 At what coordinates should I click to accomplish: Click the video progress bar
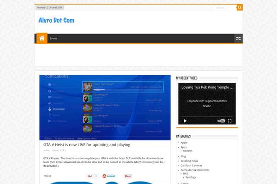pyautogui.click(x=207, y=117)
